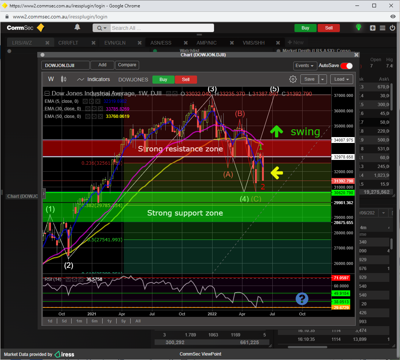Close the VMS/SHH tab
Screen dimensions: 400x360
coord(278,43)
